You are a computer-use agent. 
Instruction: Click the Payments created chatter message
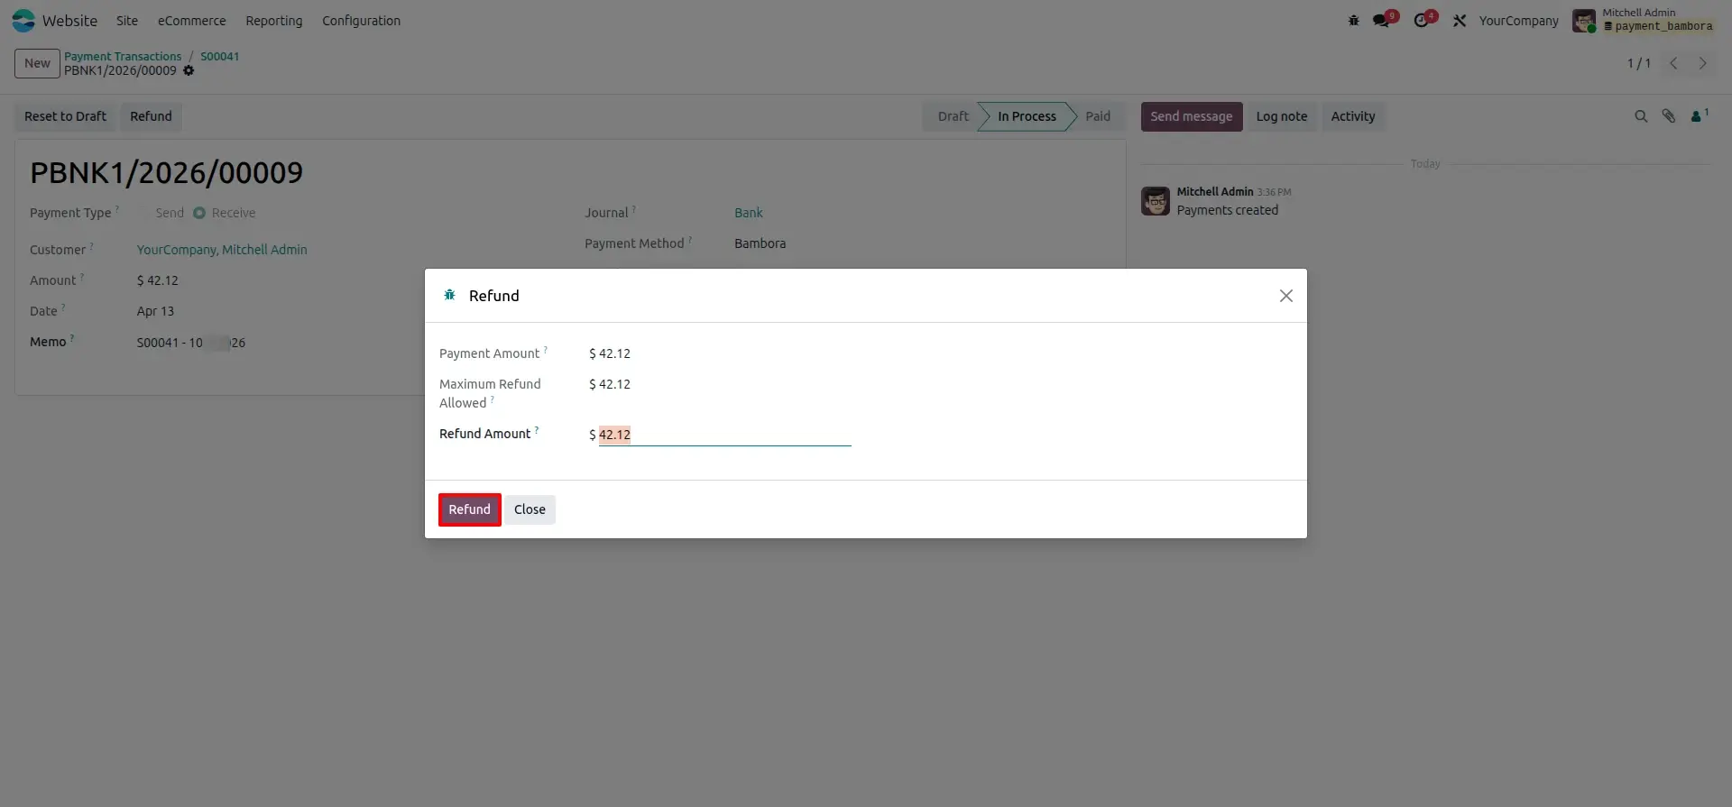[x=1228, y=210]
